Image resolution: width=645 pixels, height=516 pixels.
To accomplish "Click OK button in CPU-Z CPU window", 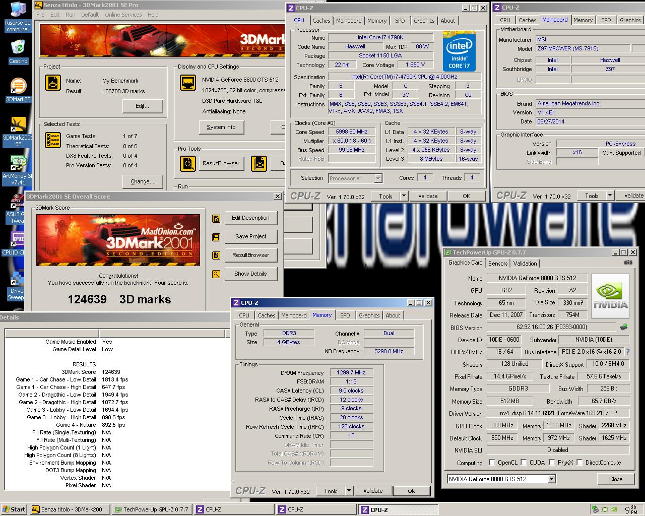I will pos(466,196).
